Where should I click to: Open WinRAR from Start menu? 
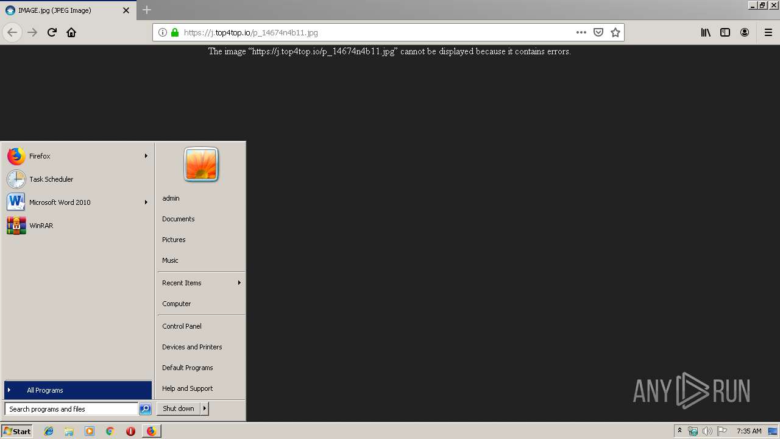coord(77,226)
